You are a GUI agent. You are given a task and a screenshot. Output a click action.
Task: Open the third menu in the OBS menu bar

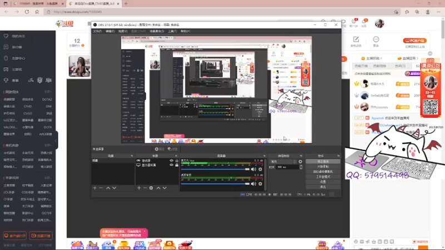click(123, 31)
